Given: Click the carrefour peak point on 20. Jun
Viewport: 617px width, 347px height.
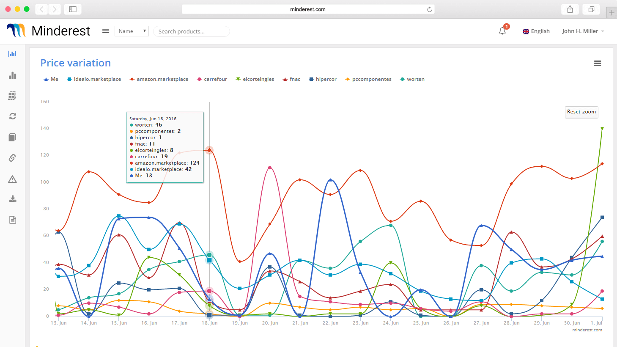Looking at the screenshot, I should tap(270, 168).
